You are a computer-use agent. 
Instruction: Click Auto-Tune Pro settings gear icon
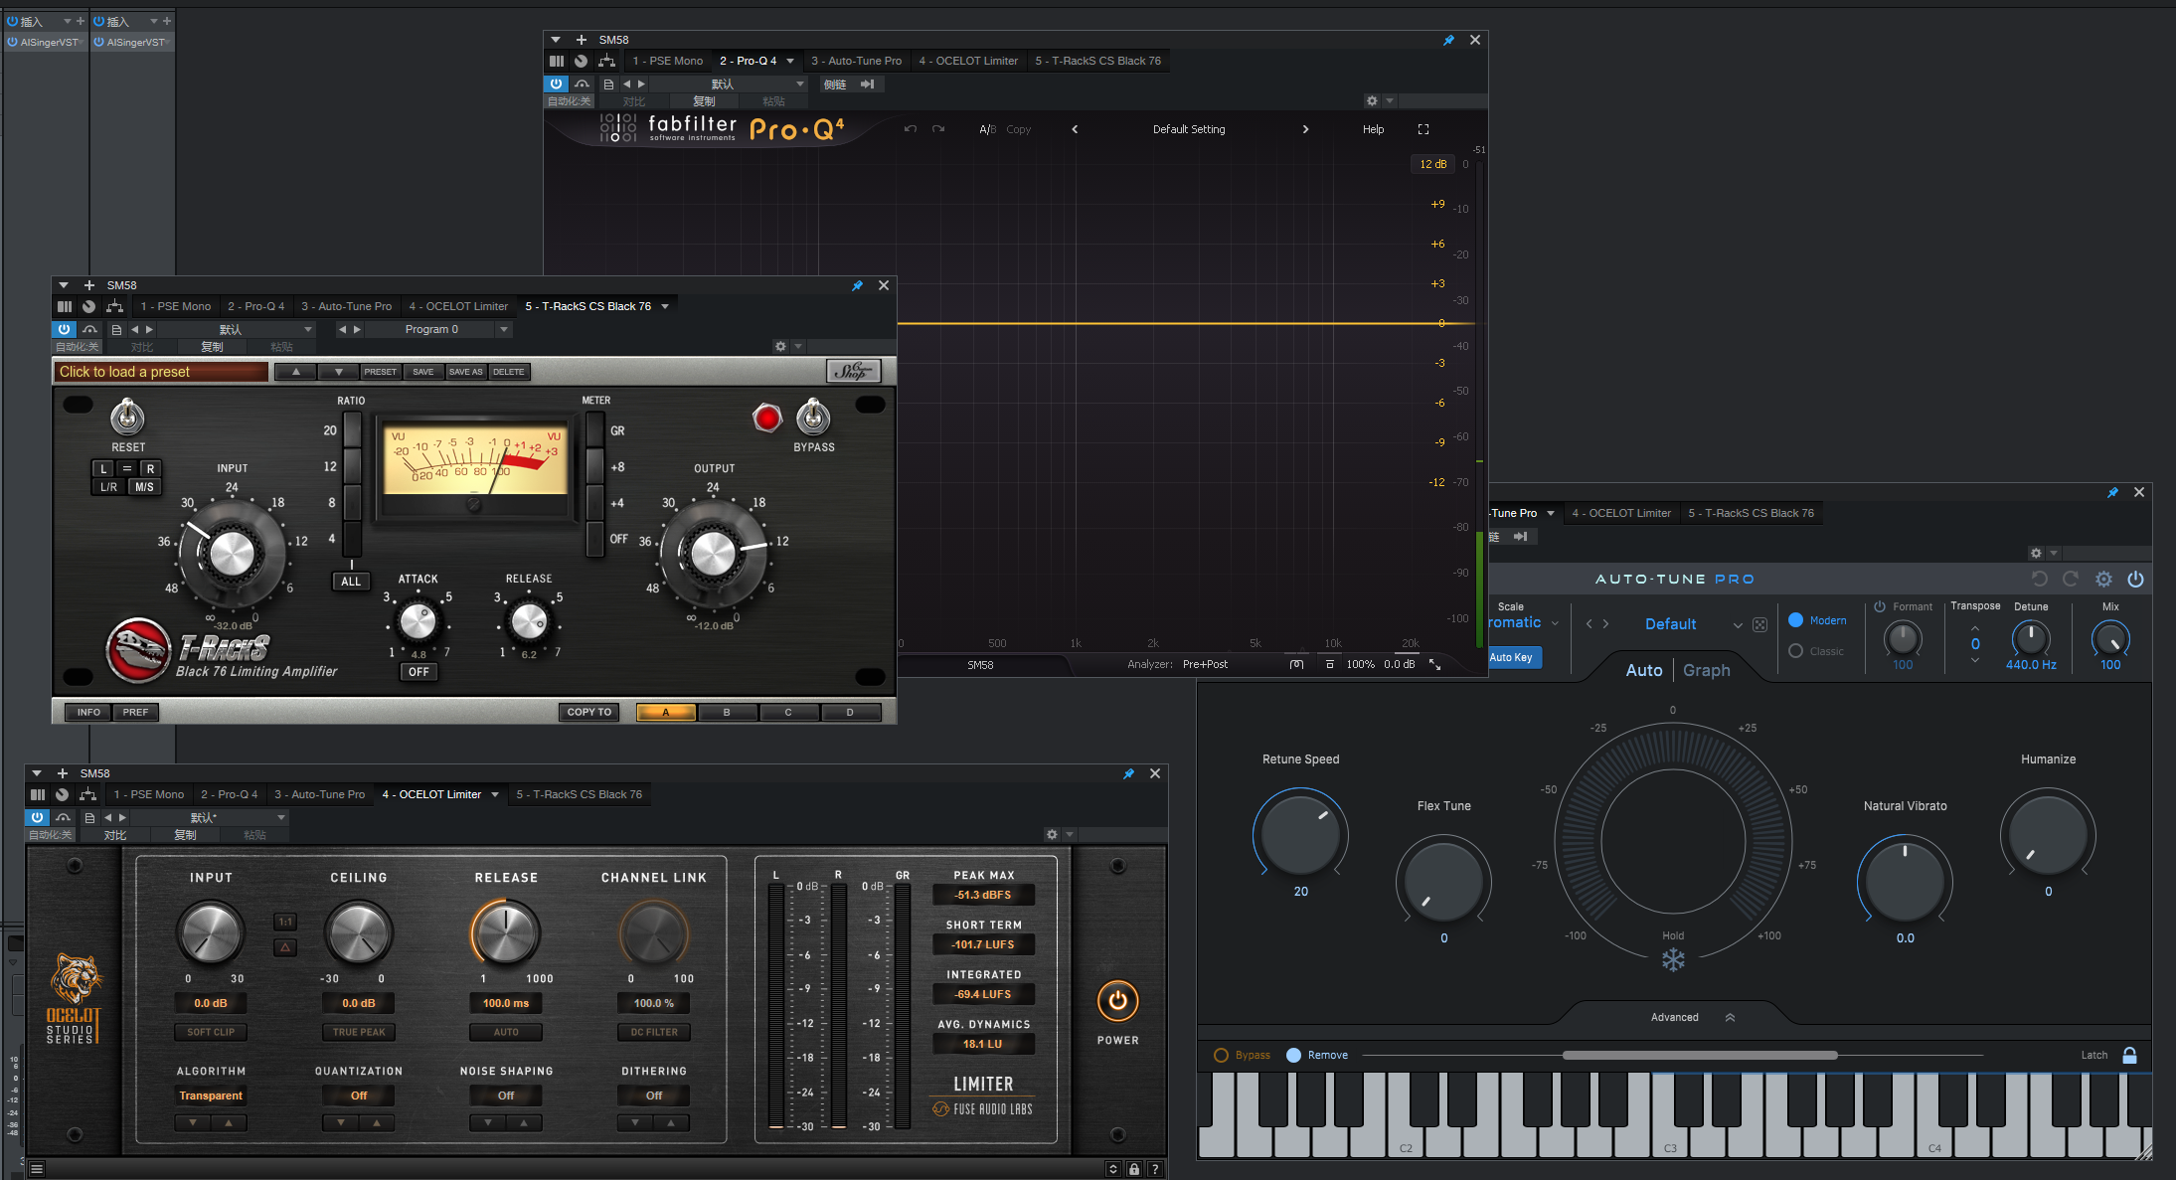2103,579
